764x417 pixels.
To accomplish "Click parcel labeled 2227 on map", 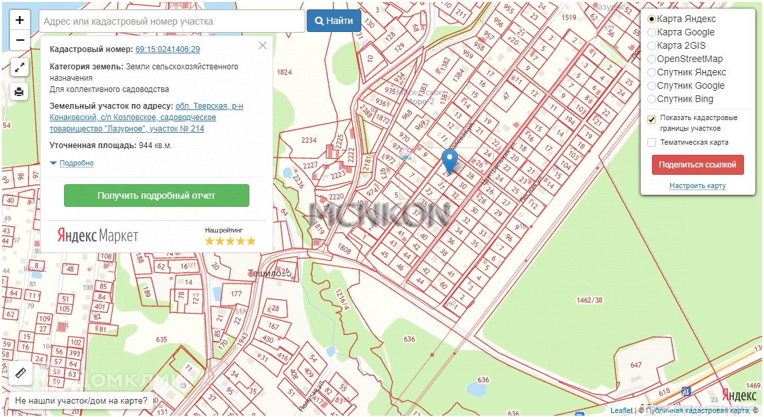I will [310, 166].
